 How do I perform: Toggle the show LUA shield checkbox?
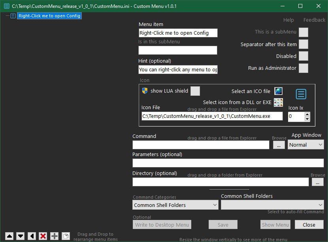pos(195,91)
